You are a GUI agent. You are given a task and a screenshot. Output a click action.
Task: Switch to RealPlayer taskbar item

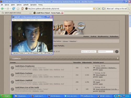(88, 96)
